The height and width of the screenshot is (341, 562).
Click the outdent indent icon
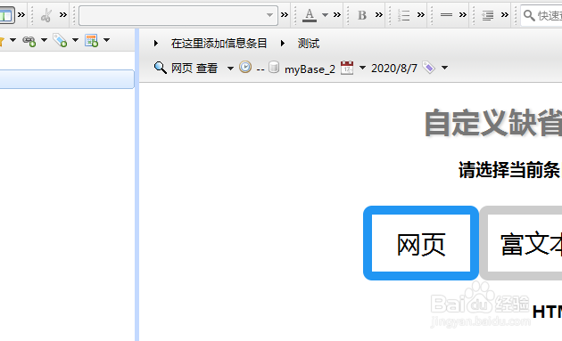point(487,15)
